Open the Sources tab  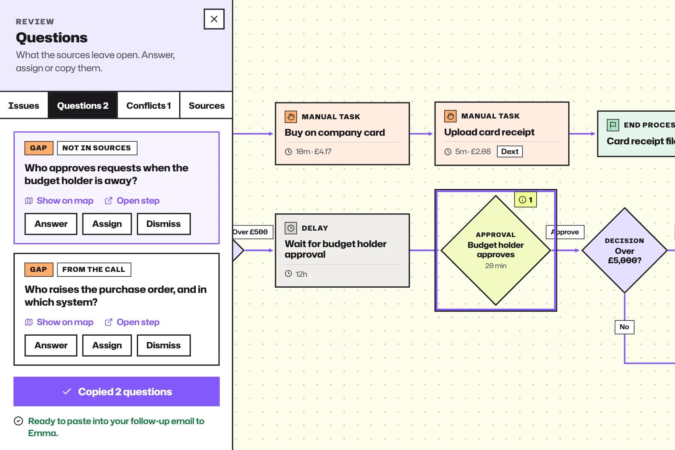206,105
